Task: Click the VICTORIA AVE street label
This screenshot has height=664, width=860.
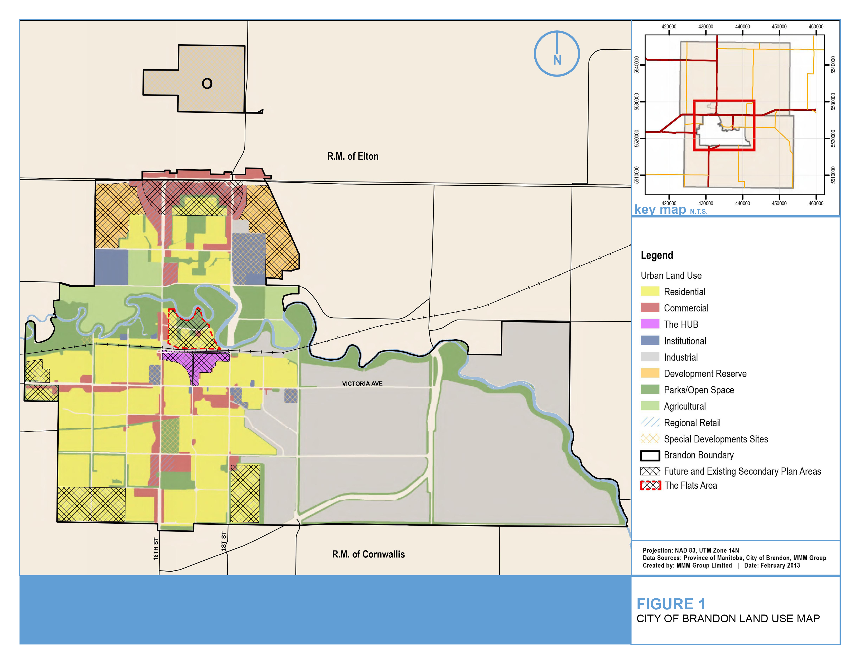Action: 362,383
